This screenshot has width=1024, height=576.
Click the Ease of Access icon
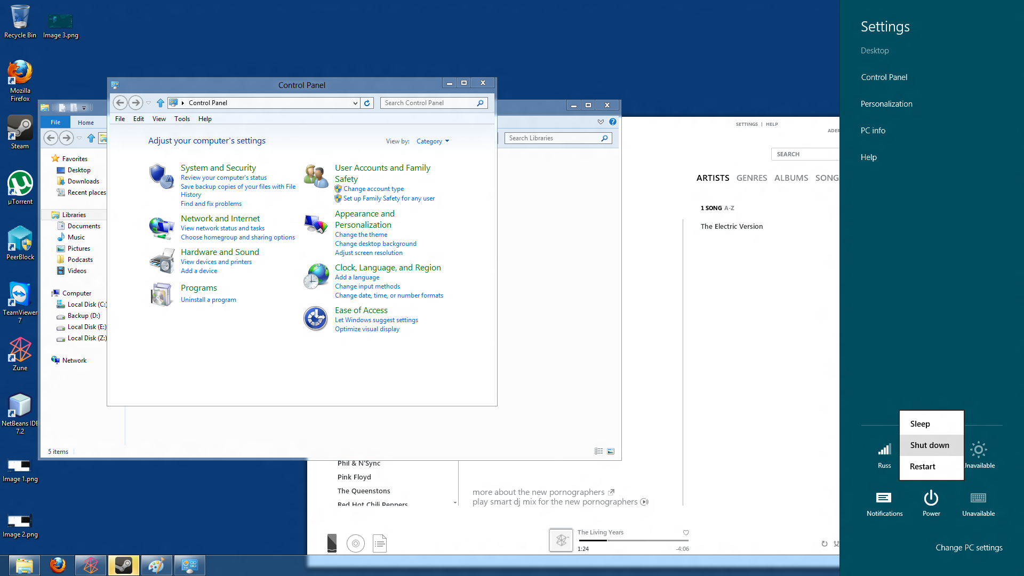pos(316,318)
